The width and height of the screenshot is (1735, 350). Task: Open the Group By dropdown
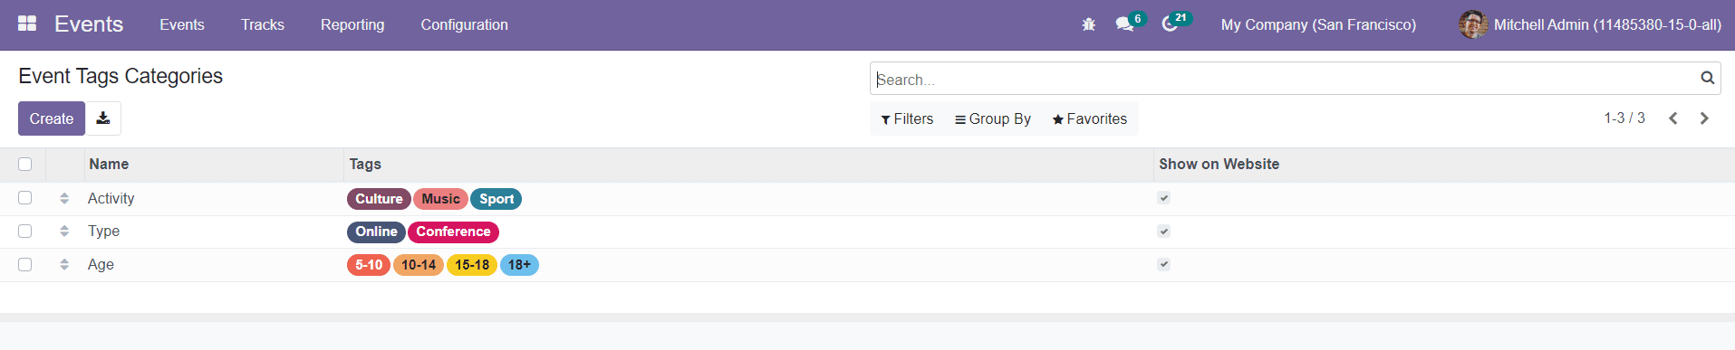993,118
